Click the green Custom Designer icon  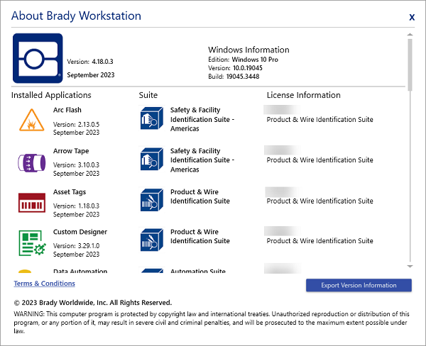31,242
